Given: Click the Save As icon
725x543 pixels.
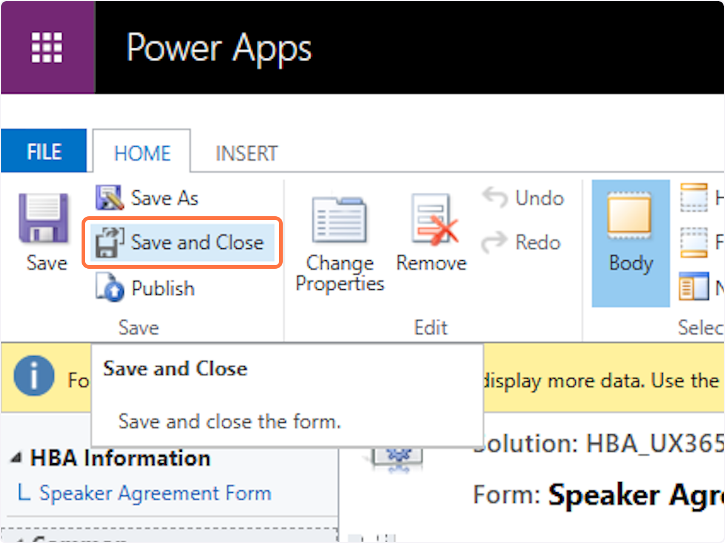Looking at the screenshot, I should [x=109, y=198].
